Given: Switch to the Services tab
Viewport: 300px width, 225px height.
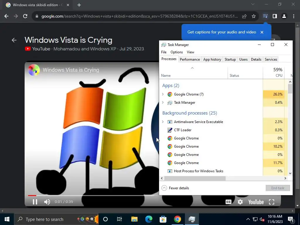Looking at the screenshot, I should pyautogui.click(x=271, y=59).
